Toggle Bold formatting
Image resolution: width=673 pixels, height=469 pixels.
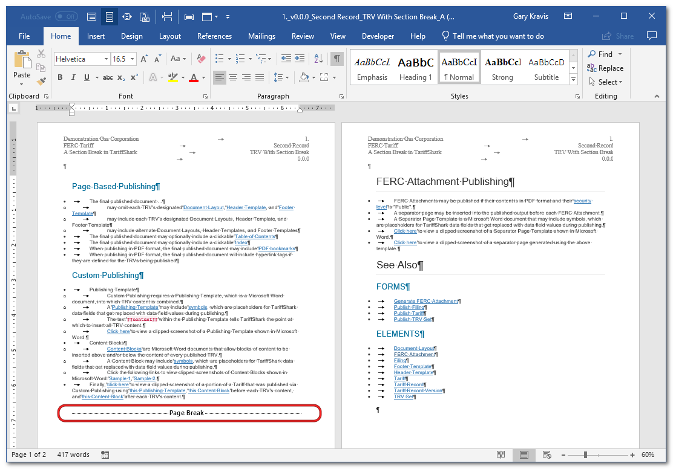pos(60,77)
